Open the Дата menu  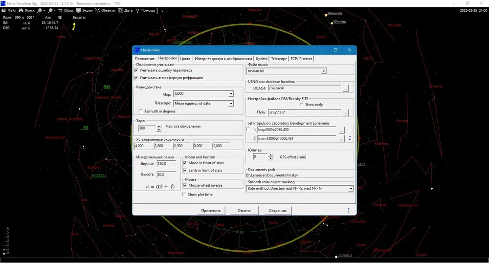click(125, 10)
